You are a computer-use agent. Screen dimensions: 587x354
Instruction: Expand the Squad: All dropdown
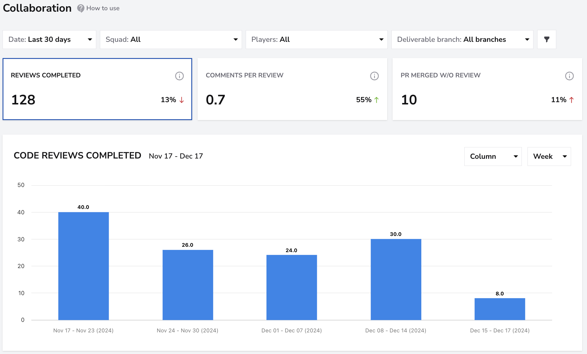[171, 39]
